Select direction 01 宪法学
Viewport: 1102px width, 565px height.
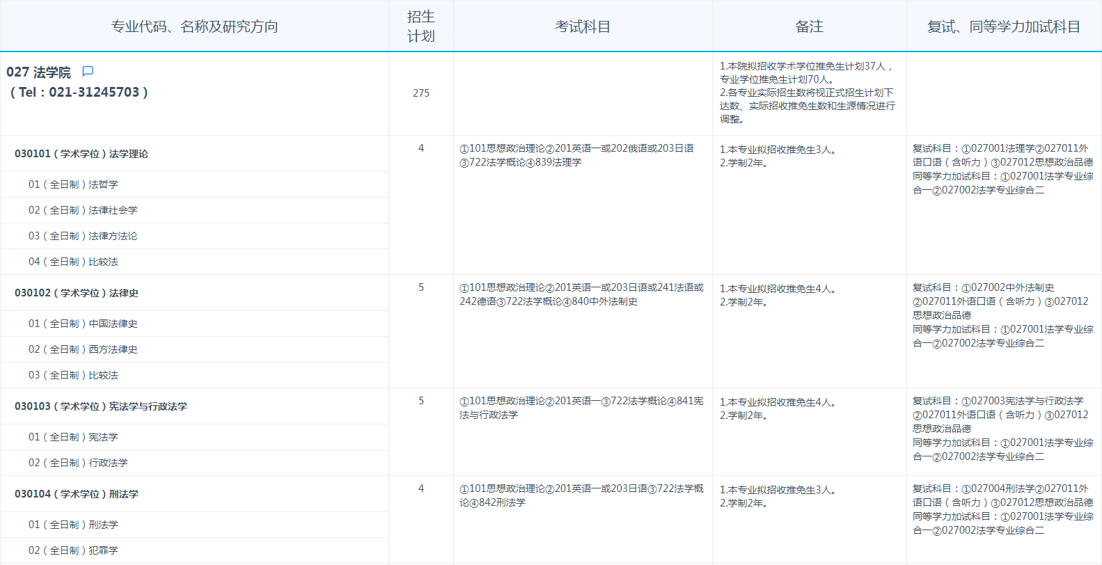pos(73,437)
